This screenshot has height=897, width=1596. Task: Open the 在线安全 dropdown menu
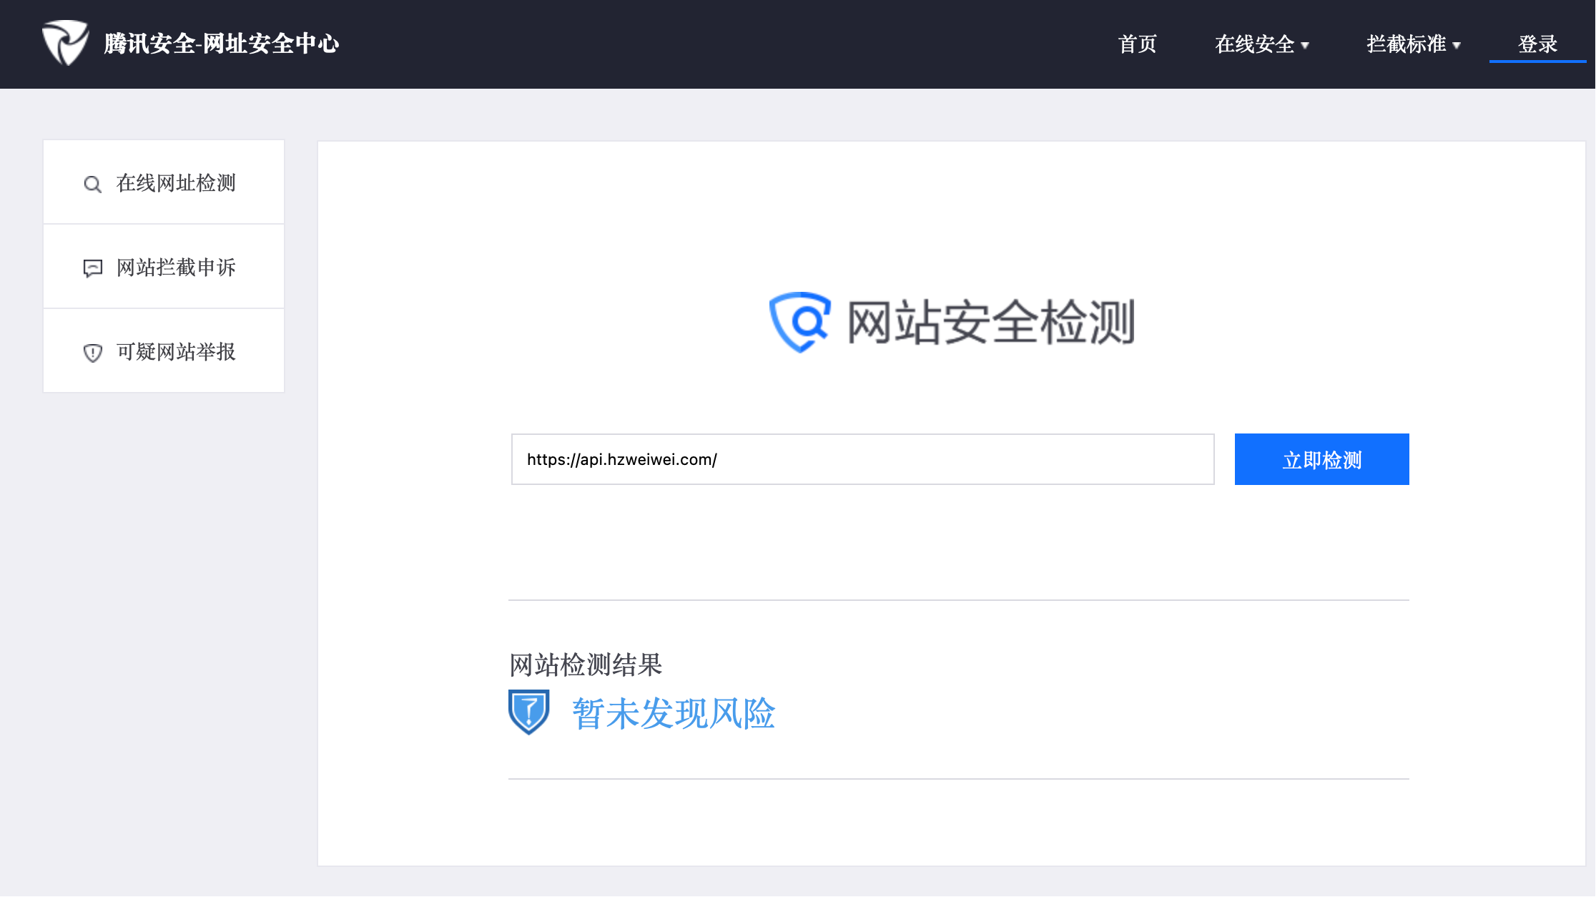click(x=1255, y=44)
